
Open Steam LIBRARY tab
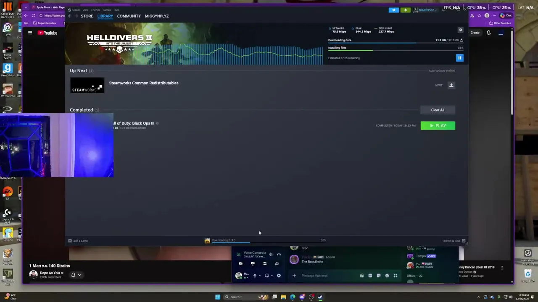pos(105,16)
